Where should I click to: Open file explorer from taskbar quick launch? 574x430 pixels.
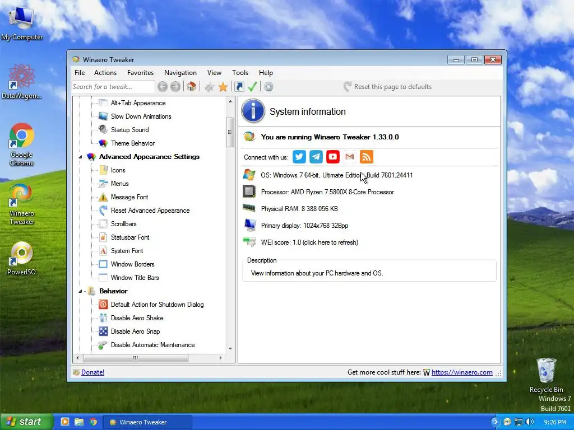click(79, 422)
